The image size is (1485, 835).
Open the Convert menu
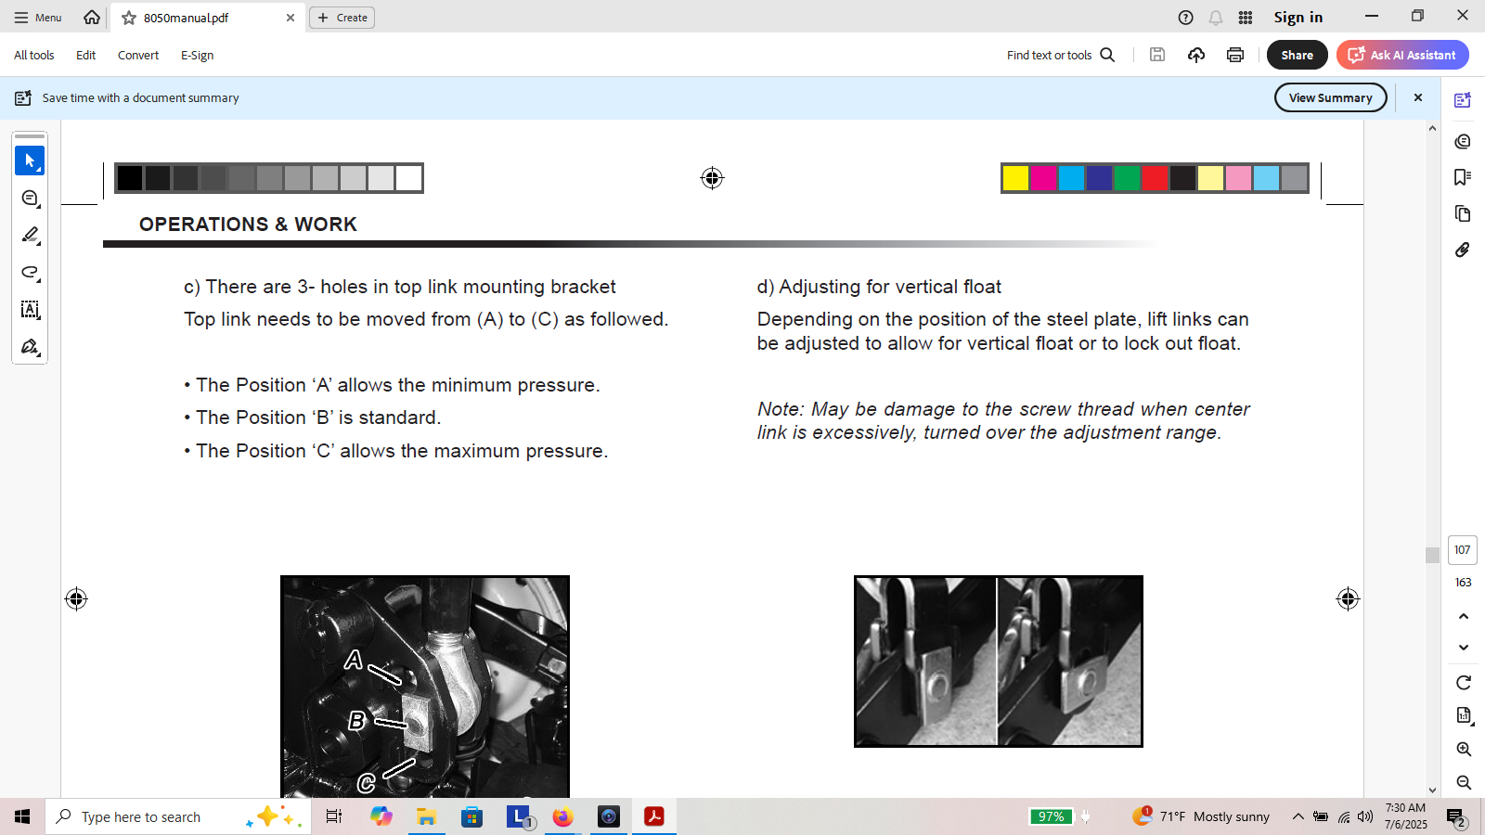[x=138, y=56]
